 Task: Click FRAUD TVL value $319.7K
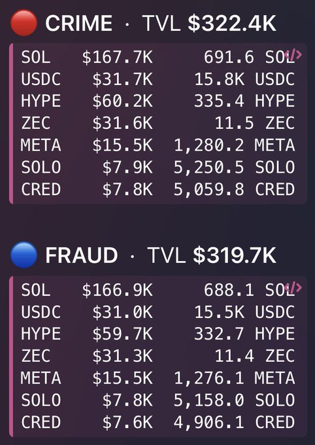point(235,255)
